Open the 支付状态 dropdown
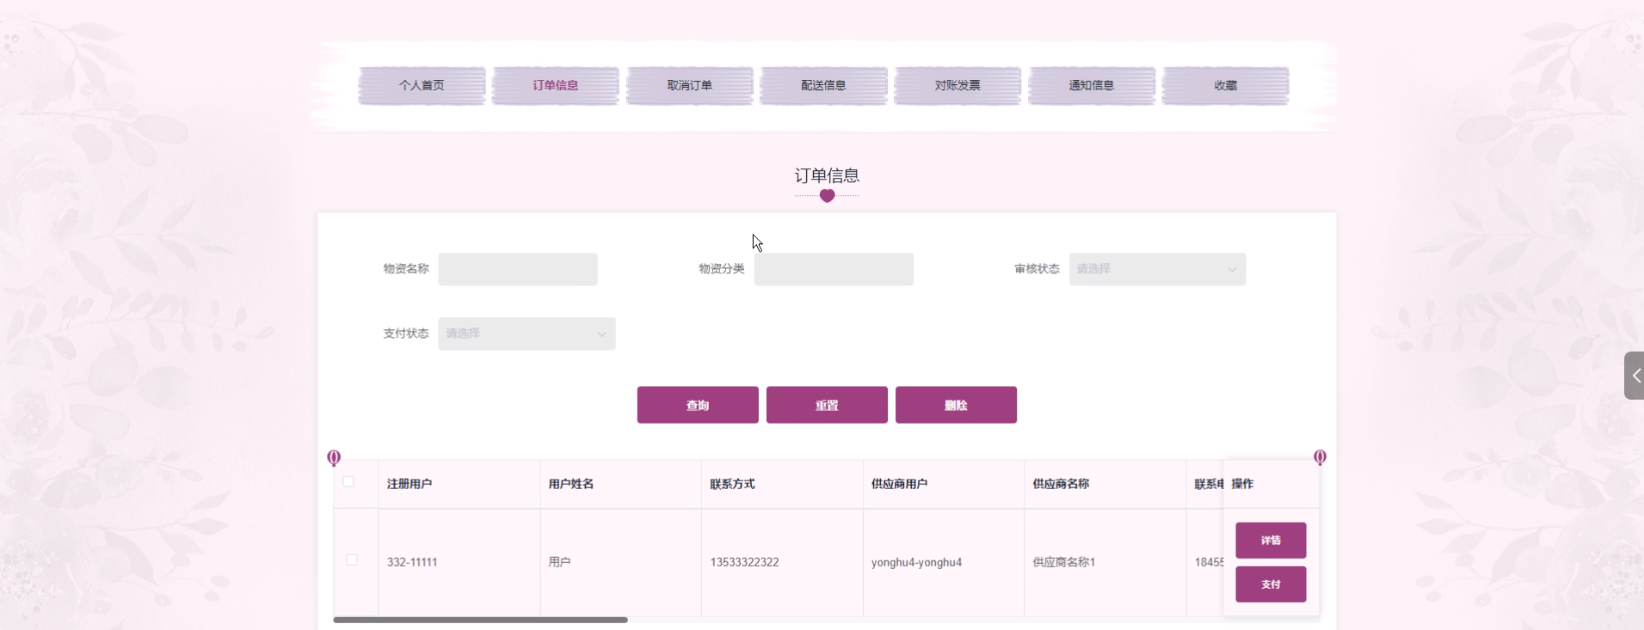This screenshot has height=630, width=1644. 526,333
